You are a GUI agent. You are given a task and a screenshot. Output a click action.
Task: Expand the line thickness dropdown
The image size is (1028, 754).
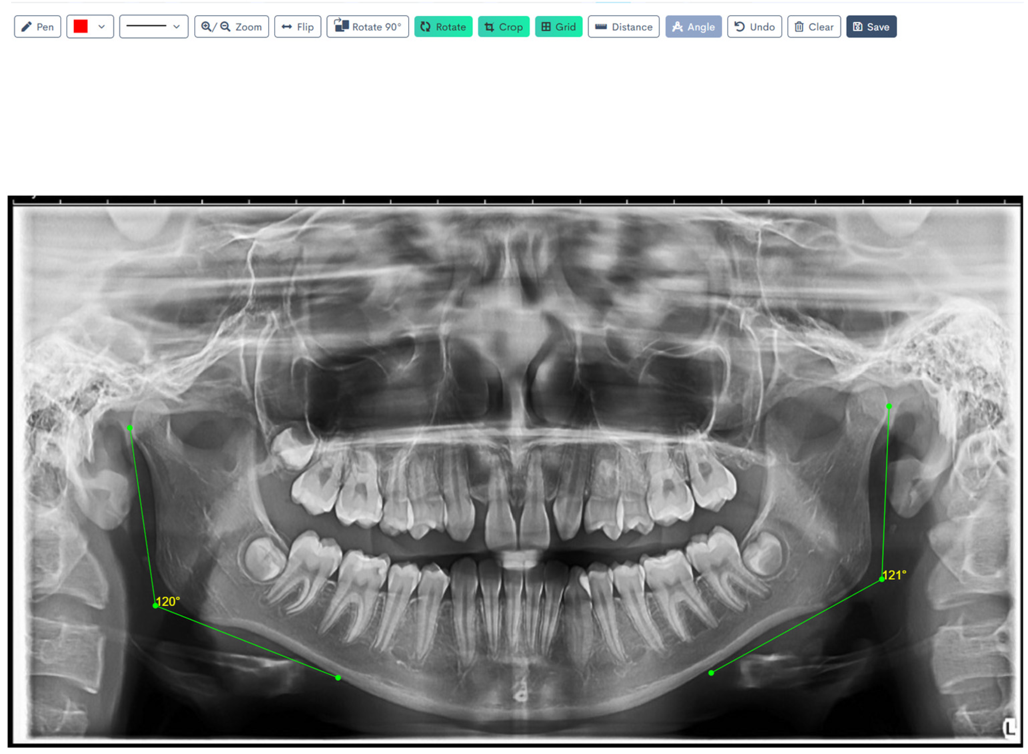pyautogui.click(x=176, y=27)
